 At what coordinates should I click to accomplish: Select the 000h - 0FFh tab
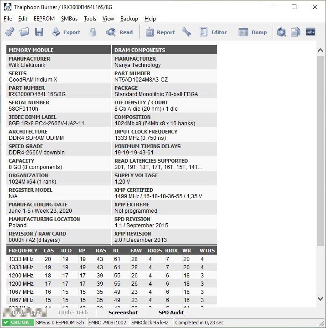(x=25, y=313)
